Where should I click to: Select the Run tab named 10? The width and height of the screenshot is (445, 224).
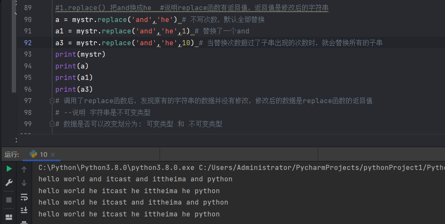[43, 155]
